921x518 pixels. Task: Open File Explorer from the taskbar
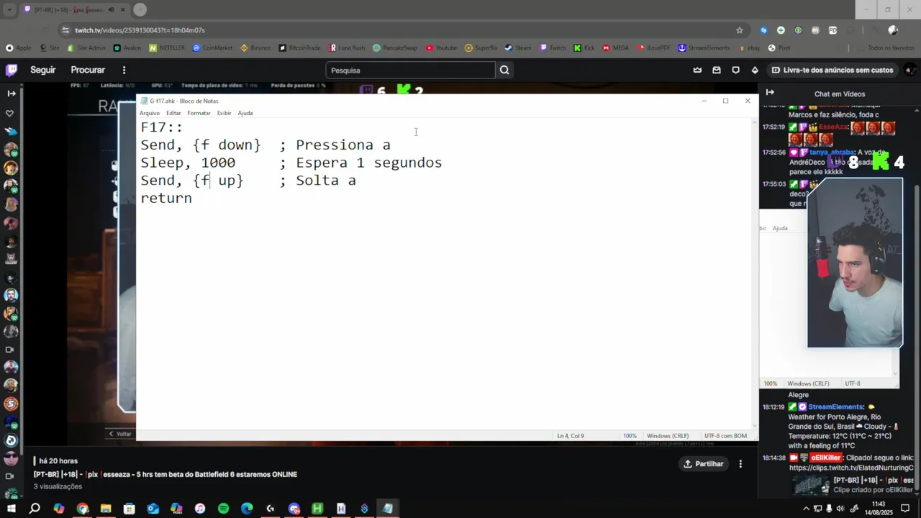106,509
